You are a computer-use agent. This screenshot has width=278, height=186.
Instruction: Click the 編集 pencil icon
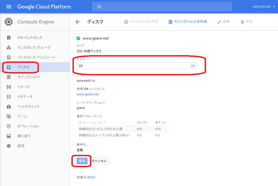(219, 22)
